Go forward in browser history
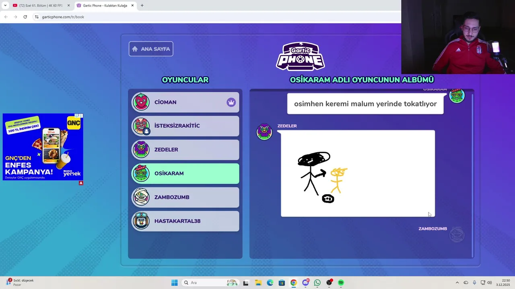Screen dimensions: 515x289 [15, 17]
